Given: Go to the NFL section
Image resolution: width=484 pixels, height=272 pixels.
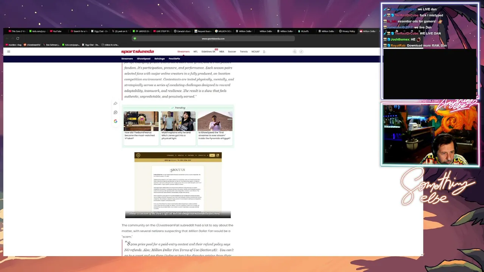Looking at the screenshot, I should click(x=195, y=52).
